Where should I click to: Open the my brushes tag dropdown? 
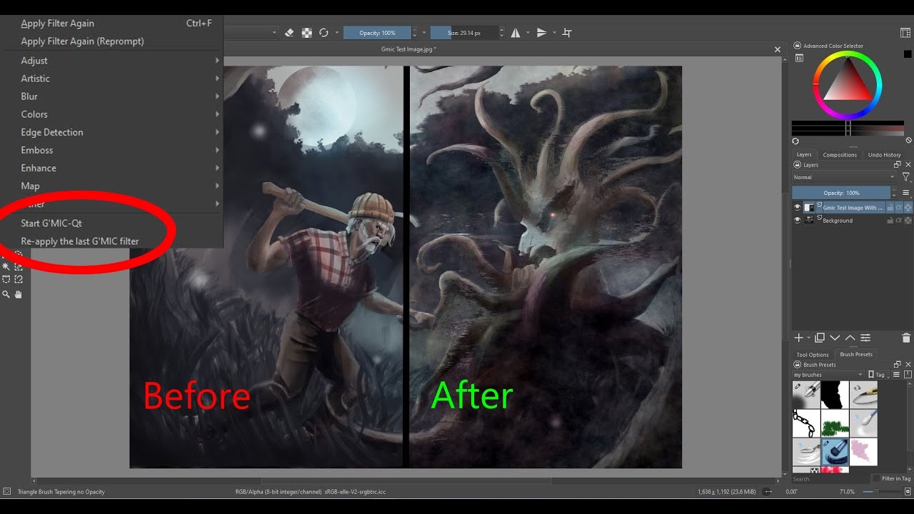[828, 375]
